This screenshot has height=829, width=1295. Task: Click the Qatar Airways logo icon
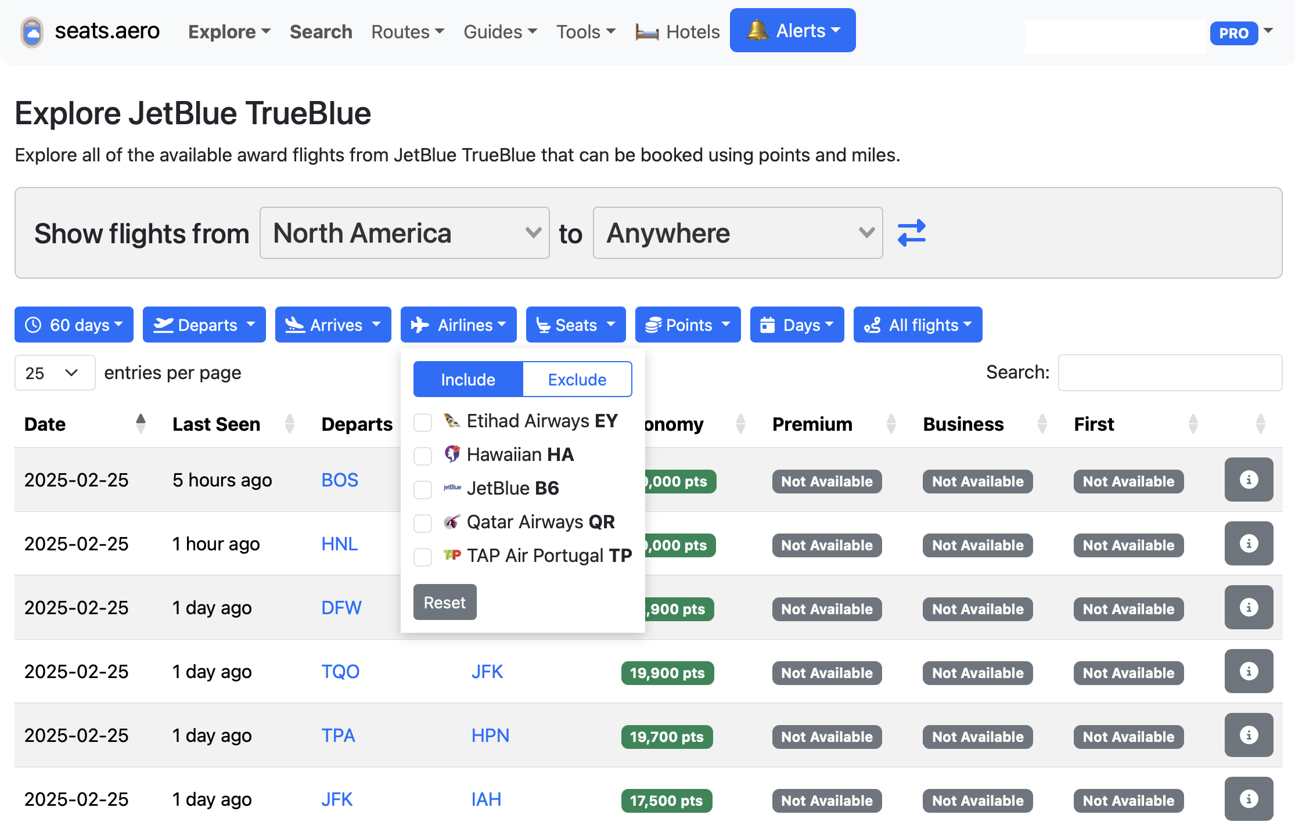pyautogui.click(x=452, y=521)
